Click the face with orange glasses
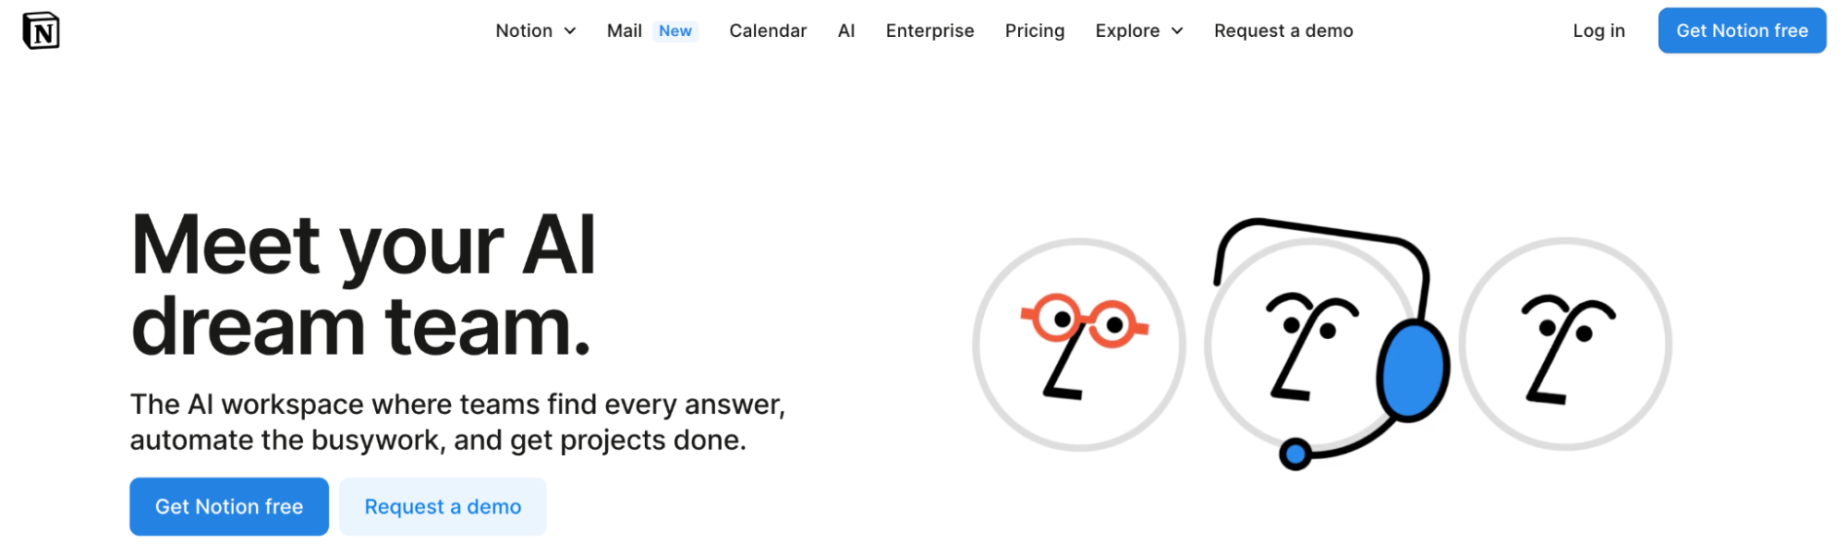This screenshot has width=1847, height=557. point(1079,345)
